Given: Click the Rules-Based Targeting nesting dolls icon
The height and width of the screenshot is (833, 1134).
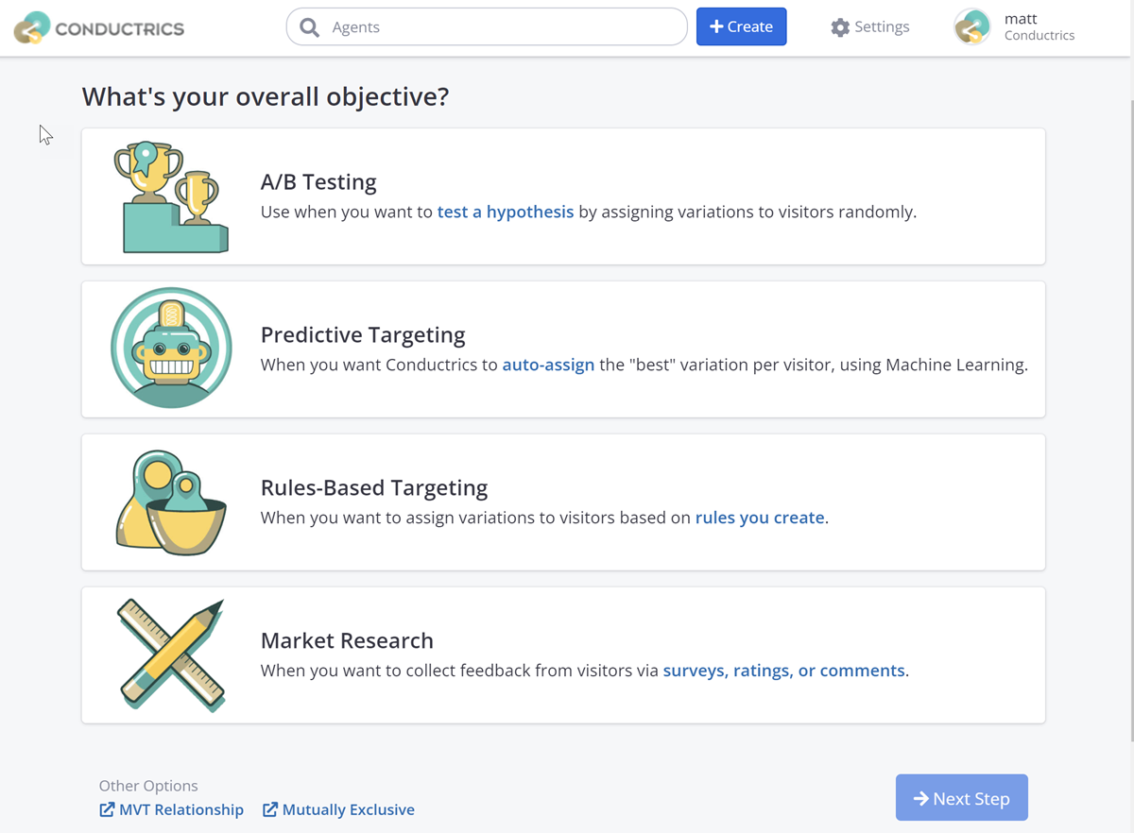Looking at the screenshot, I should click(x=171, y=501).
